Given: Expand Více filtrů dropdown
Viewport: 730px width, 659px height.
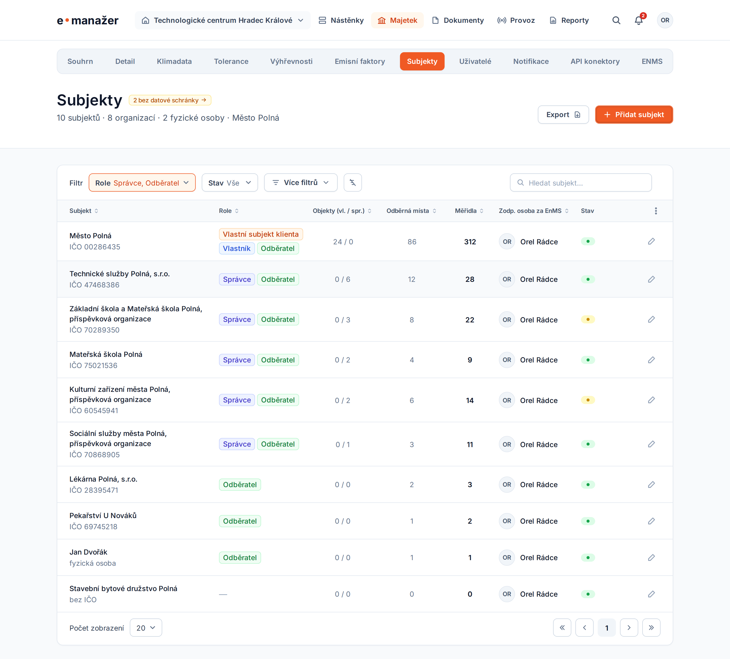Looking at the screenshot, I should (x=301, y=182).
